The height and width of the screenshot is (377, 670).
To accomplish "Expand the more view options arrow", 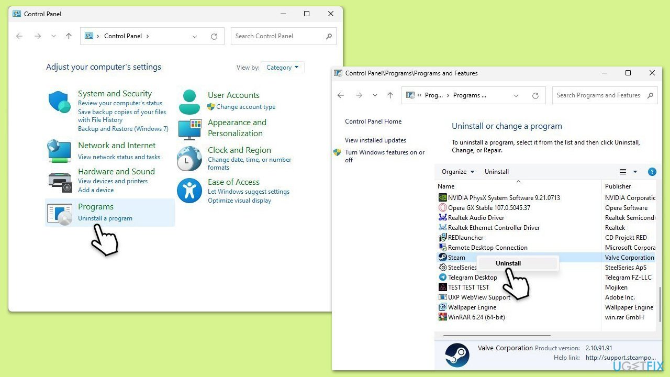I will (635, 172).
